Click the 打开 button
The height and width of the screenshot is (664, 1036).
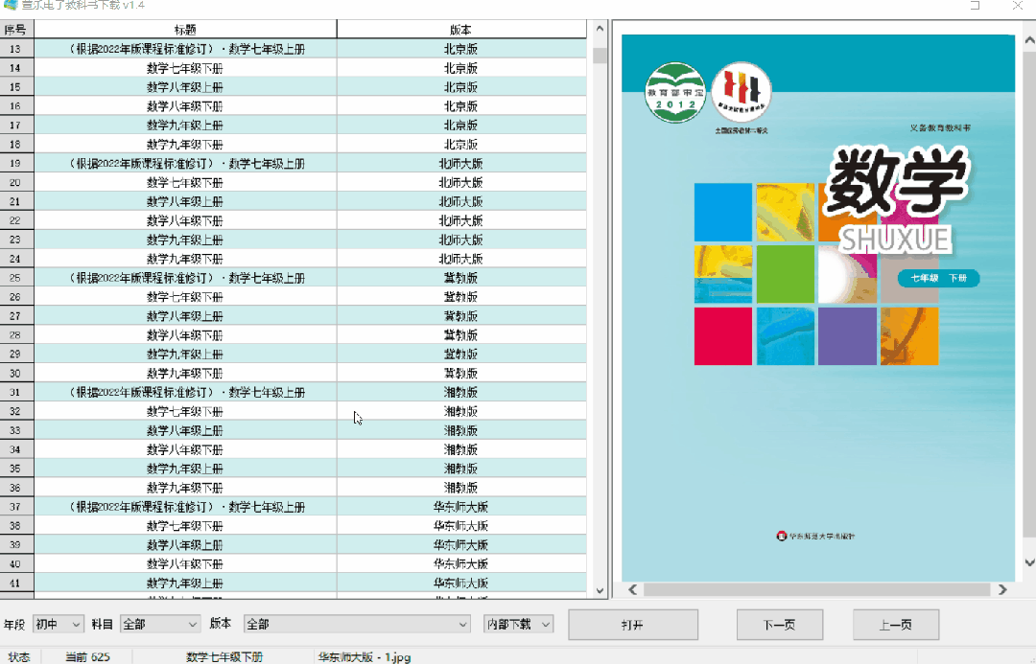click(633, 625)
